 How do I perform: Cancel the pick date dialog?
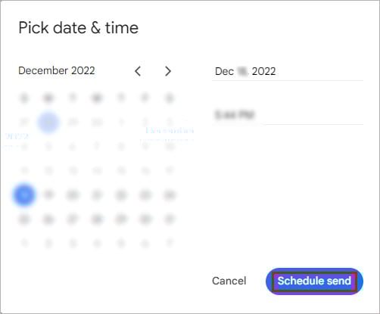click(229, 281)
